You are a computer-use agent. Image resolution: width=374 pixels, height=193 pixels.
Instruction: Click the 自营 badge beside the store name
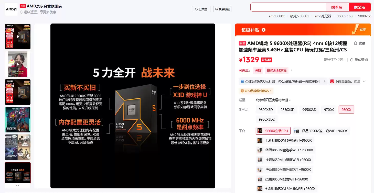[x=23, y=6]
